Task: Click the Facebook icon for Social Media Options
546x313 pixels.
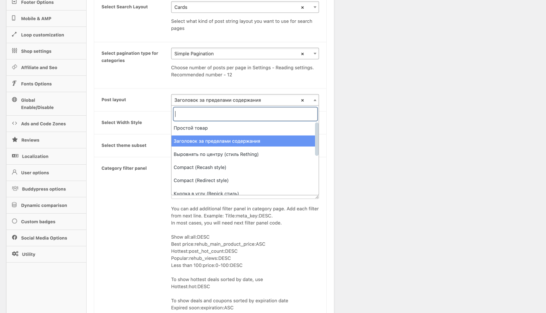Action: tap(15, 238)
